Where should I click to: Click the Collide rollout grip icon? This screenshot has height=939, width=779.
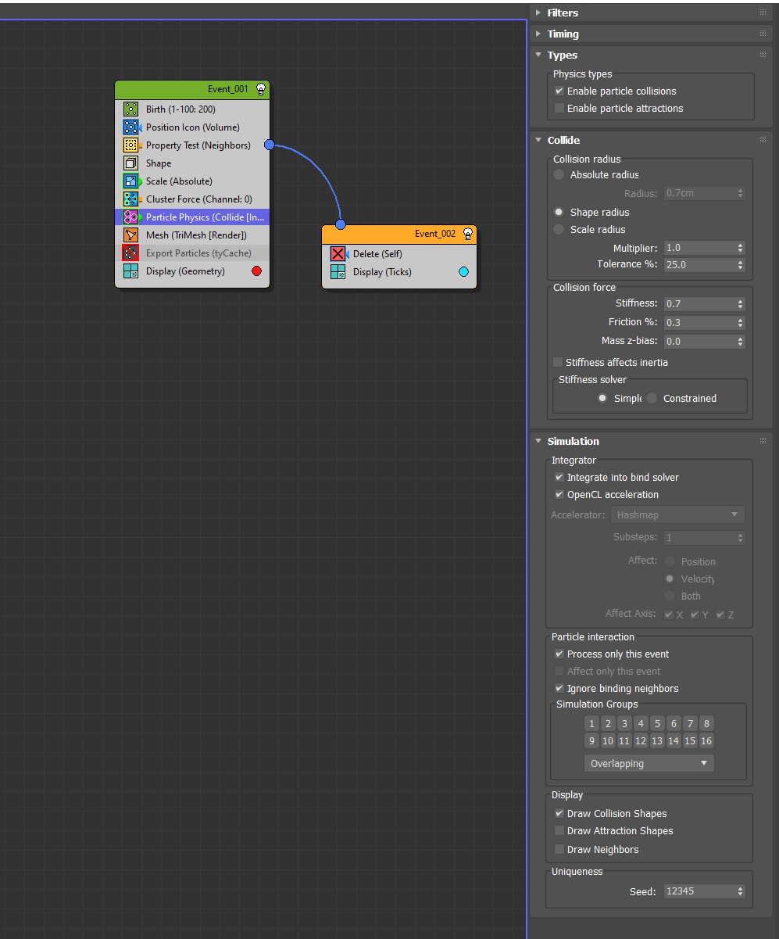click(763, 140)
